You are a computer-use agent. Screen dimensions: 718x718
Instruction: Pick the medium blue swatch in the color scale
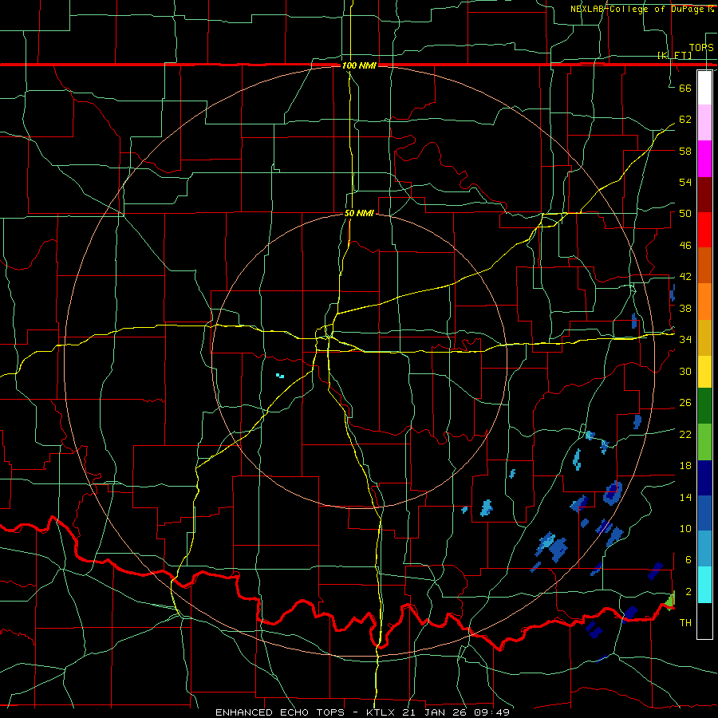point(704,514)
